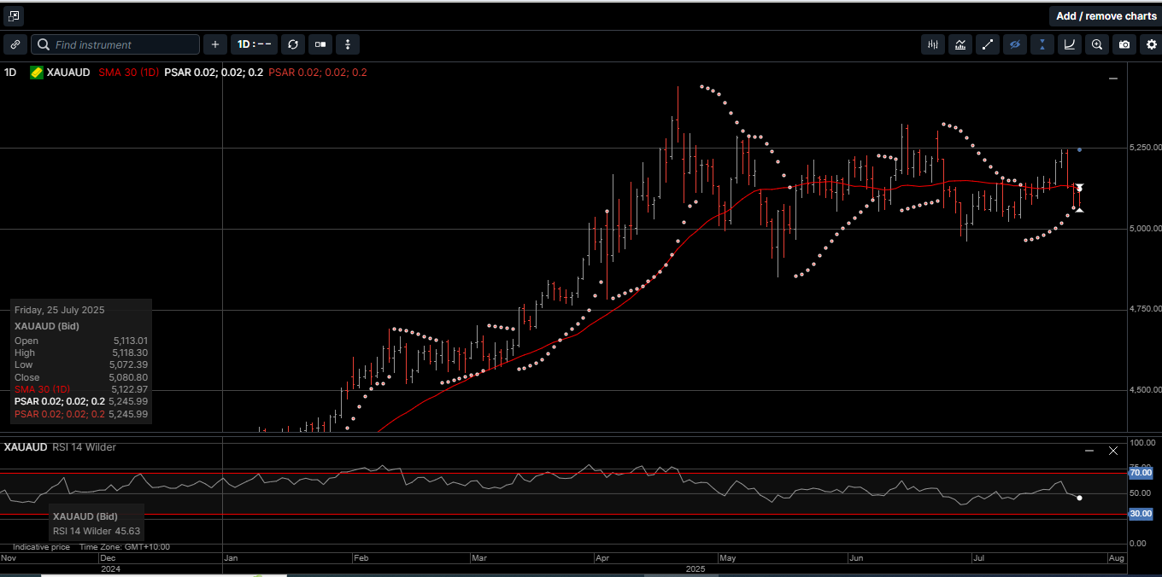Open the indicators and studies icon
Viewport: 1162px width, 577px height.
coord(960,44)
